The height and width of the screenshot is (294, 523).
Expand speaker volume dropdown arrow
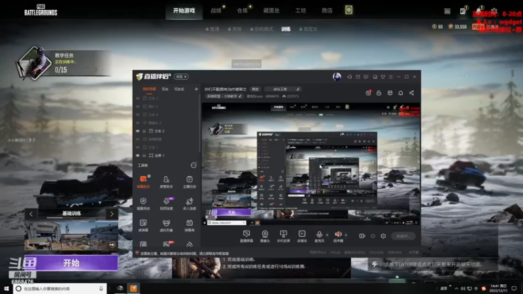(346, 235)
